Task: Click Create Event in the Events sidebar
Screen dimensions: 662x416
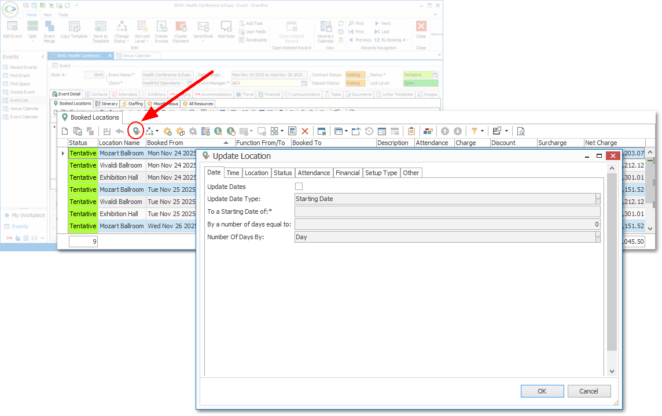Action: [x=23, y=92]
